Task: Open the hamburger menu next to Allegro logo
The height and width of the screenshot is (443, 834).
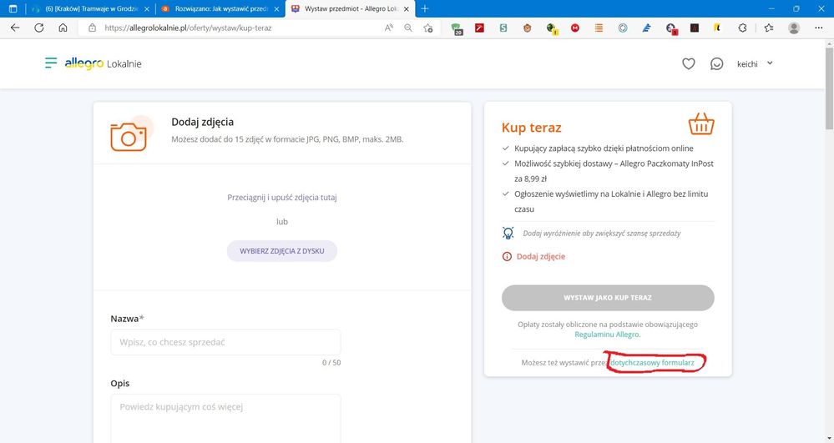Action: (51, 63)
